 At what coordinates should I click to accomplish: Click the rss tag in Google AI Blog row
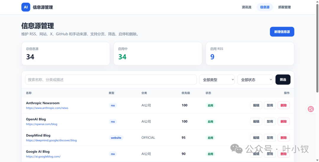pyautogui.click(x=113, y=154)
